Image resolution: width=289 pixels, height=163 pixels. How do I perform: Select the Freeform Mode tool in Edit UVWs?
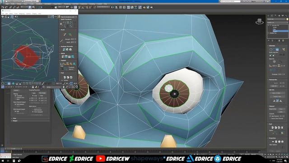pyautogui.click(x=12, y=17)
